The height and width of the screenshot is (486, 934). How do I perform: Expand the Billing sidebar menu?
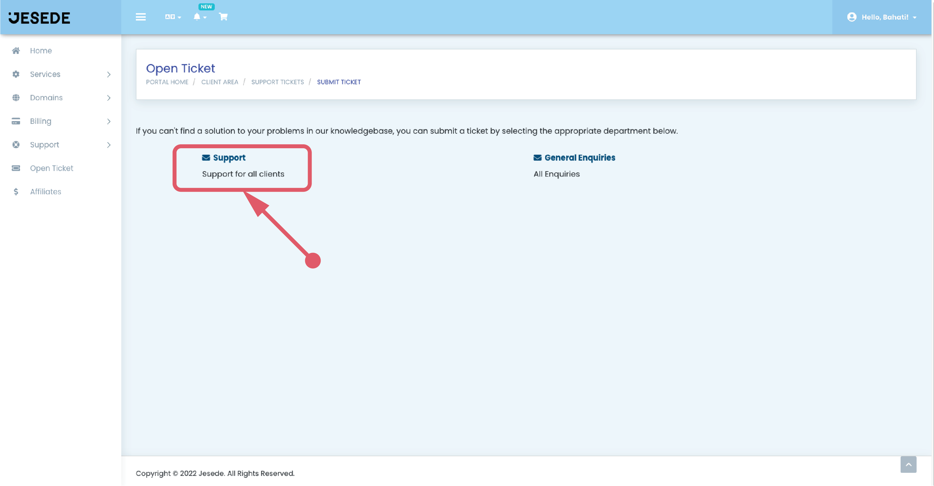41,122
